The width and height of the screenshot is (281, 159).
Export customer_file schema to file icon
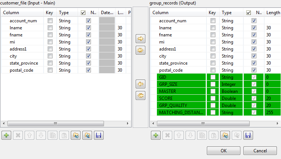click(x=87, y=136)
